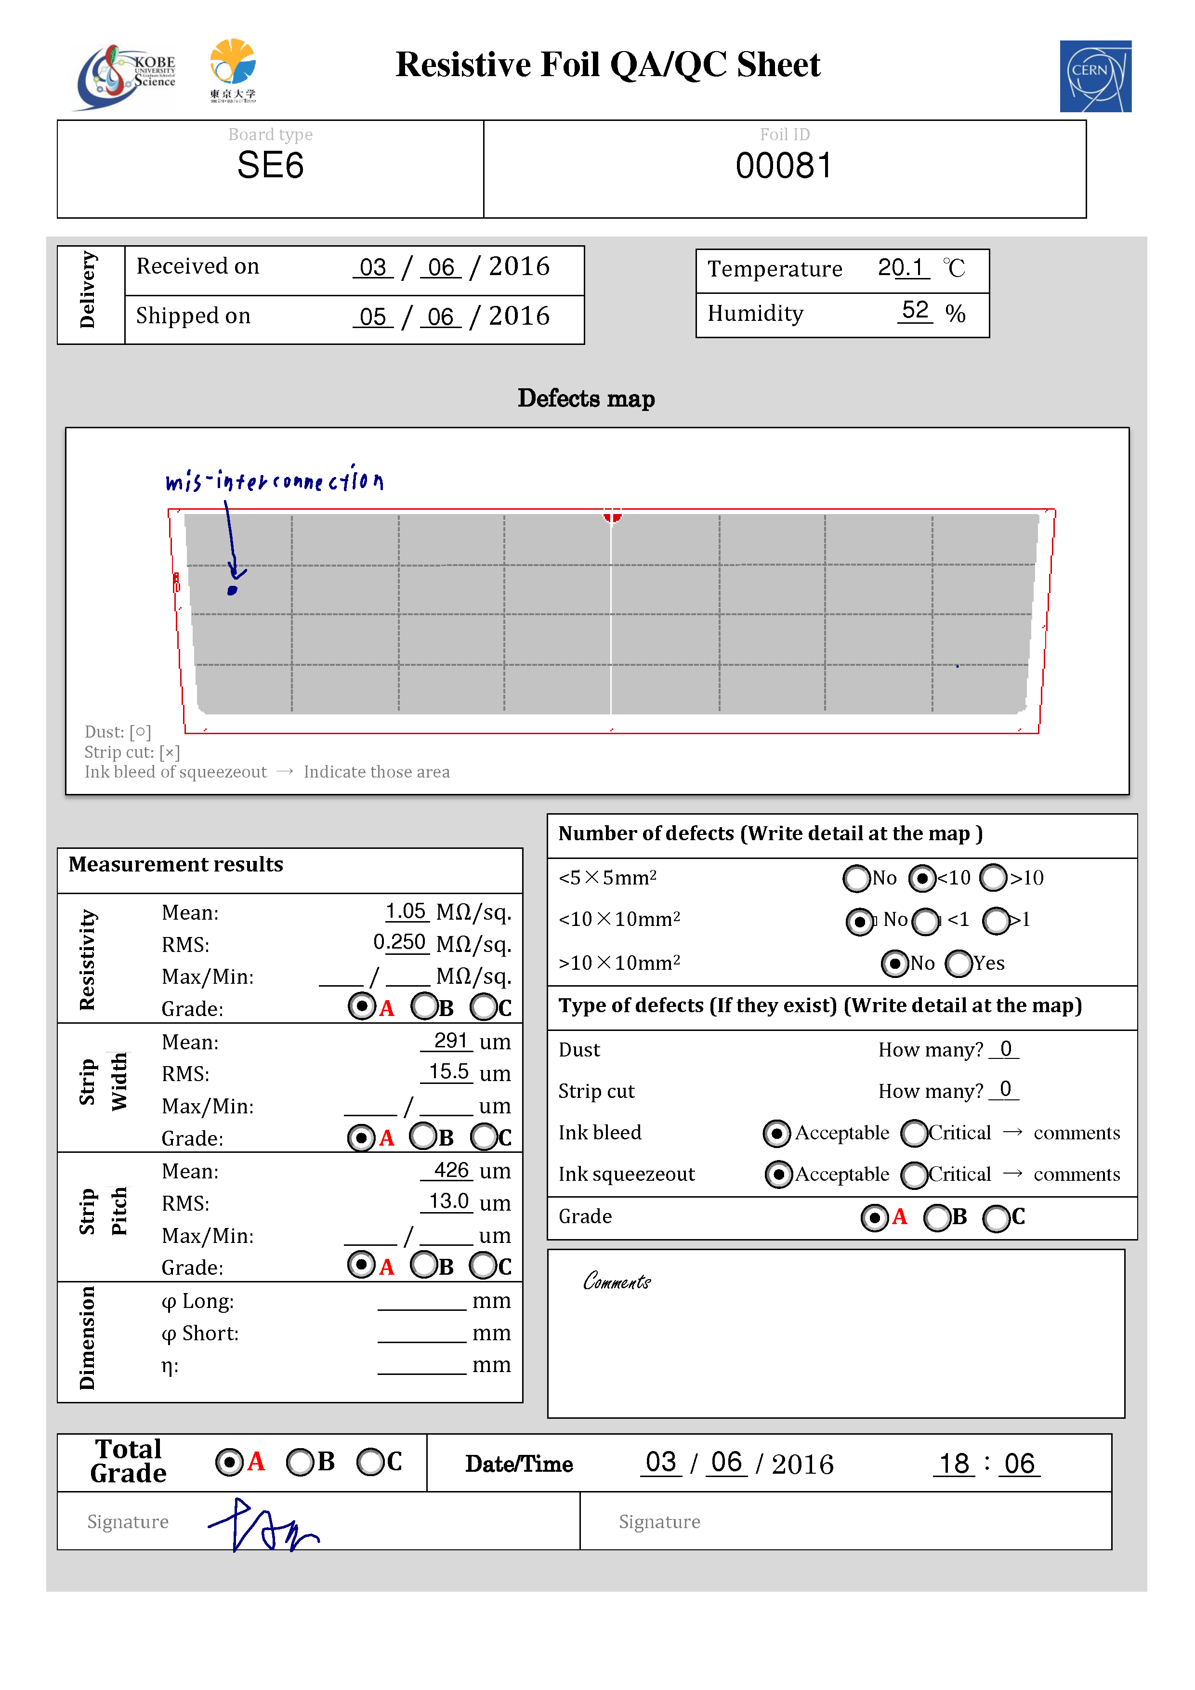
Task: Click Strip cut How many count field
Action: click(1004, 1089)
